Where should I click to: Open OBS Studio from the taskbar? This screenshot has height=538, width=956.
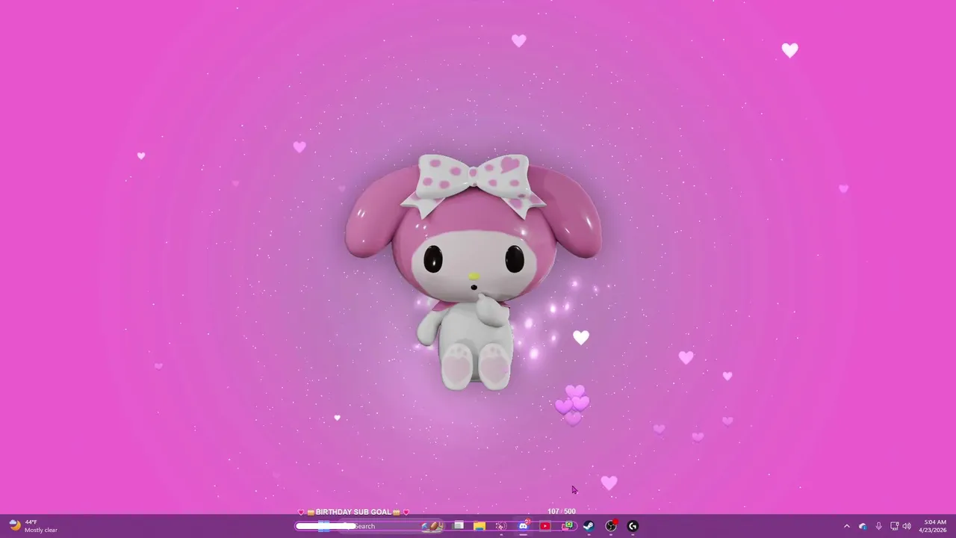610,526
